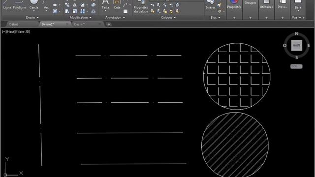Click the layer Lock icon in Calques

[171, 5]
